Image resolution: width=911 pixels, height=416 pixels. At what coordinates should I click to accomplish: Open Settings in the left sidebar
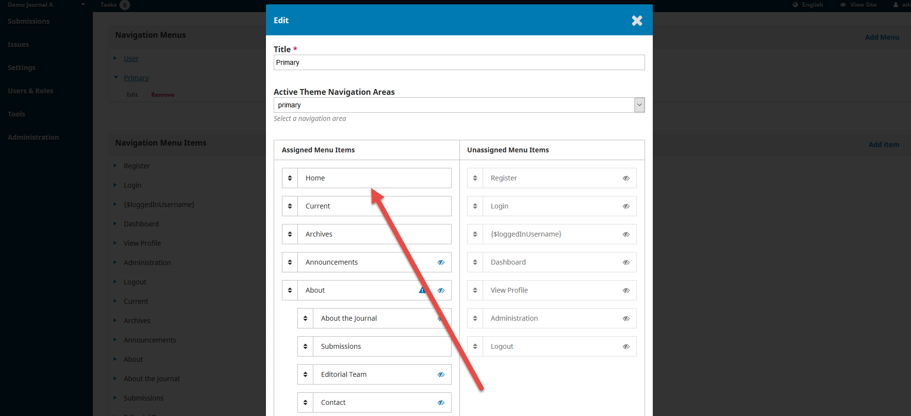22,68
